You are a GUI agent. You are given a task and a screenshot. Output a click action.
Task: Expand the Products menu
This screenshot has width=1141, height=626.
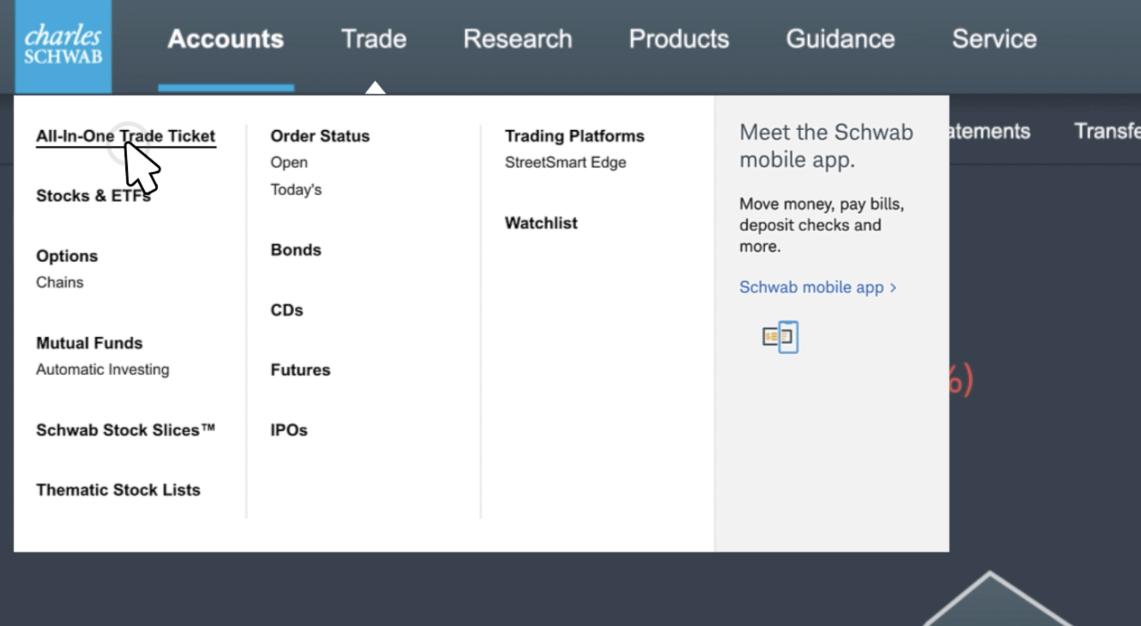pos(679,39)
